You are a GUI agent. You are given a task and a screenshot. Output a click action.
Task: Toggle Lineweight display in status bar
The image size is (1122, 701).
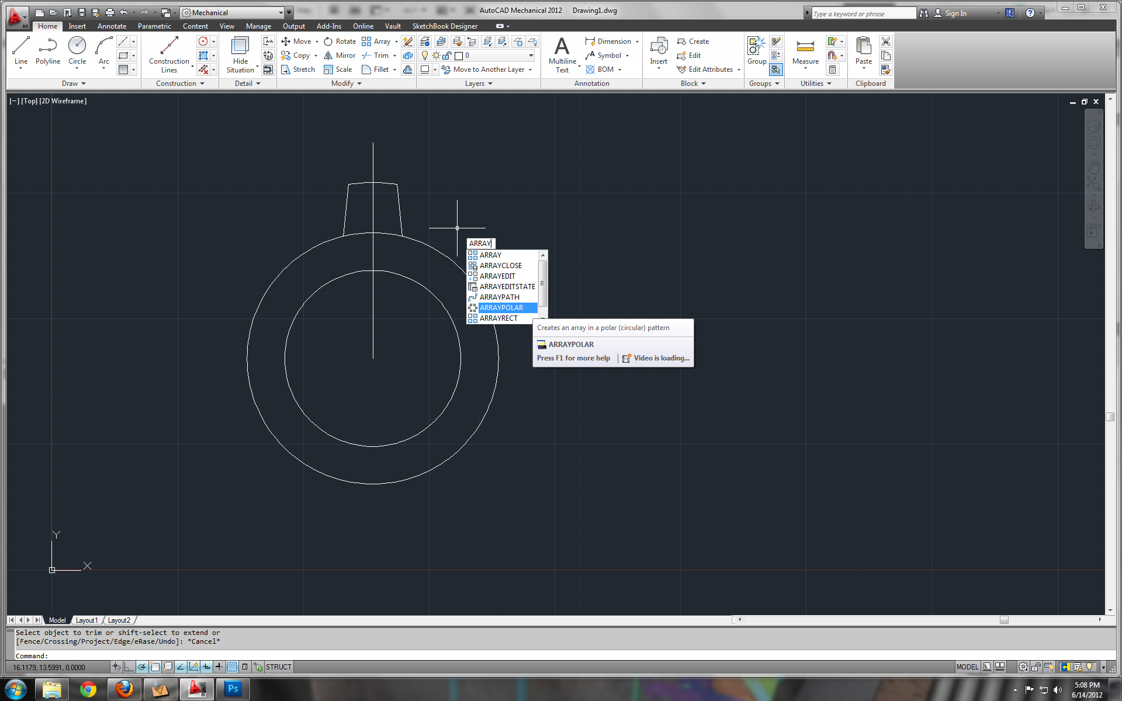point(219,667)
